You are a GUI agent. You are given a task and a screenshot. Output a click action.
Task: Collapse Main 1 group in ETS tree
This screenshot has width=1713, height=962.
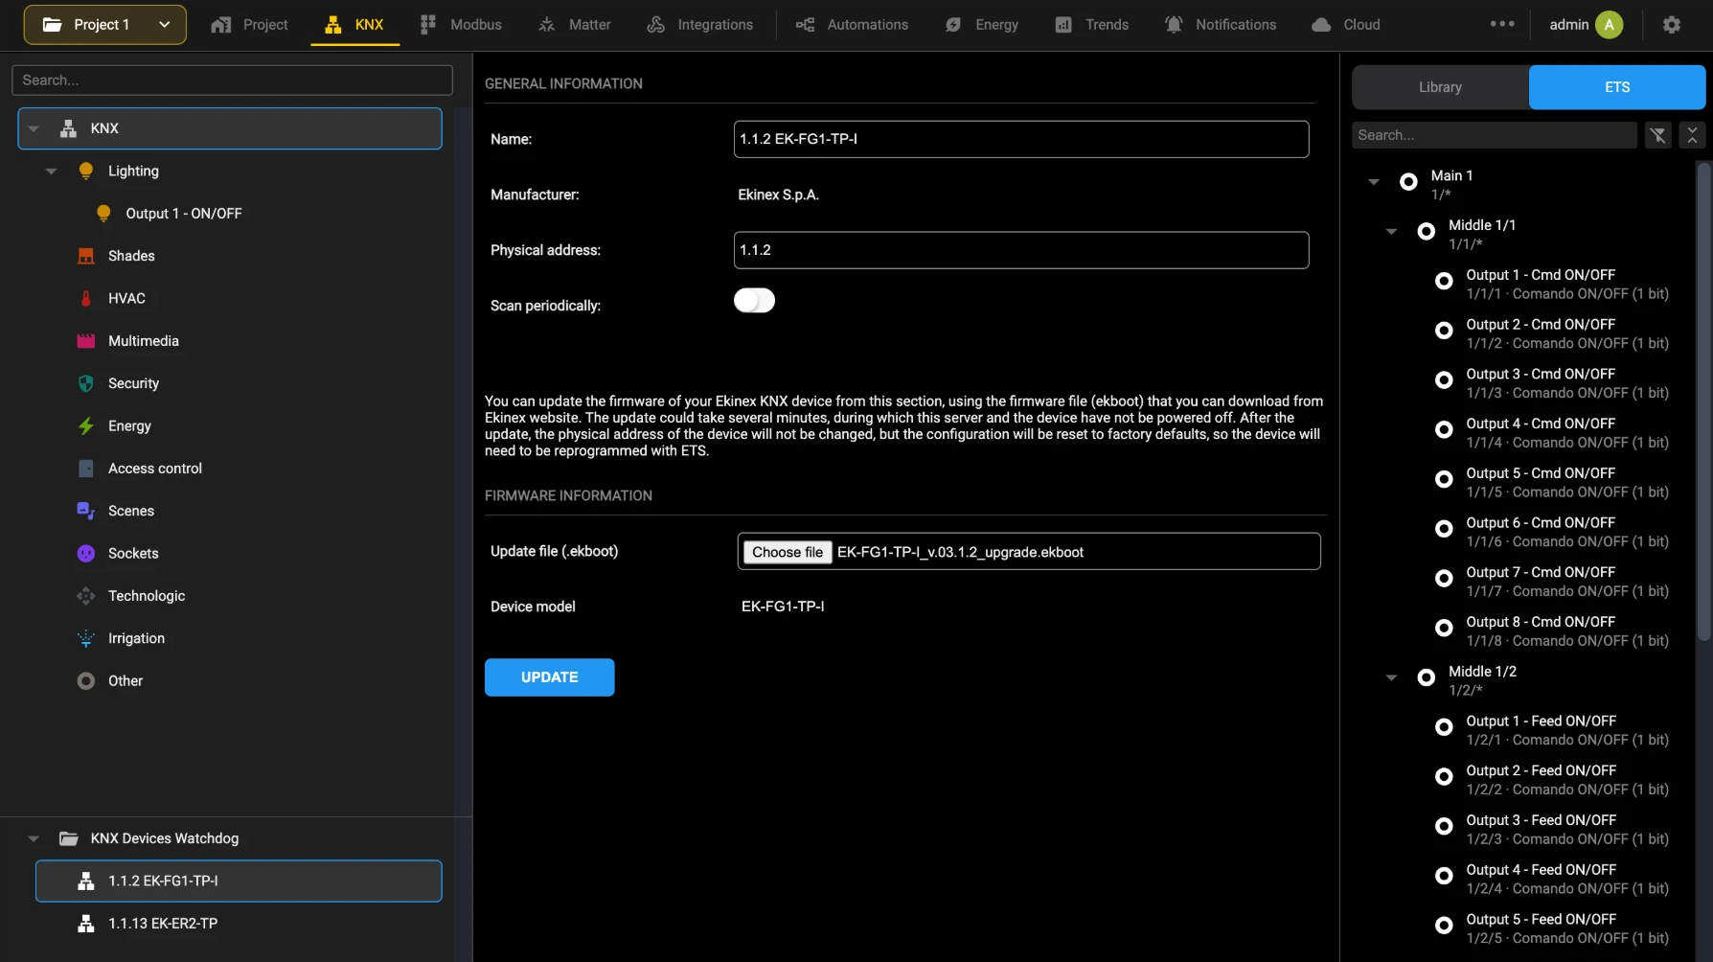(x=1374, y=182)
